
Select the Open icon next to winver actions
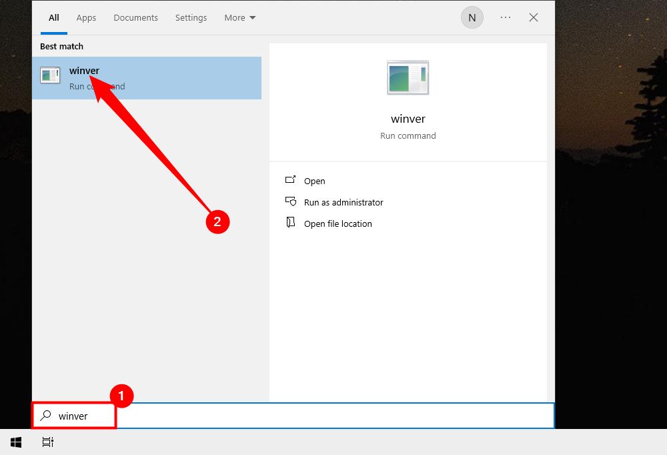click(x=291, y=180)
